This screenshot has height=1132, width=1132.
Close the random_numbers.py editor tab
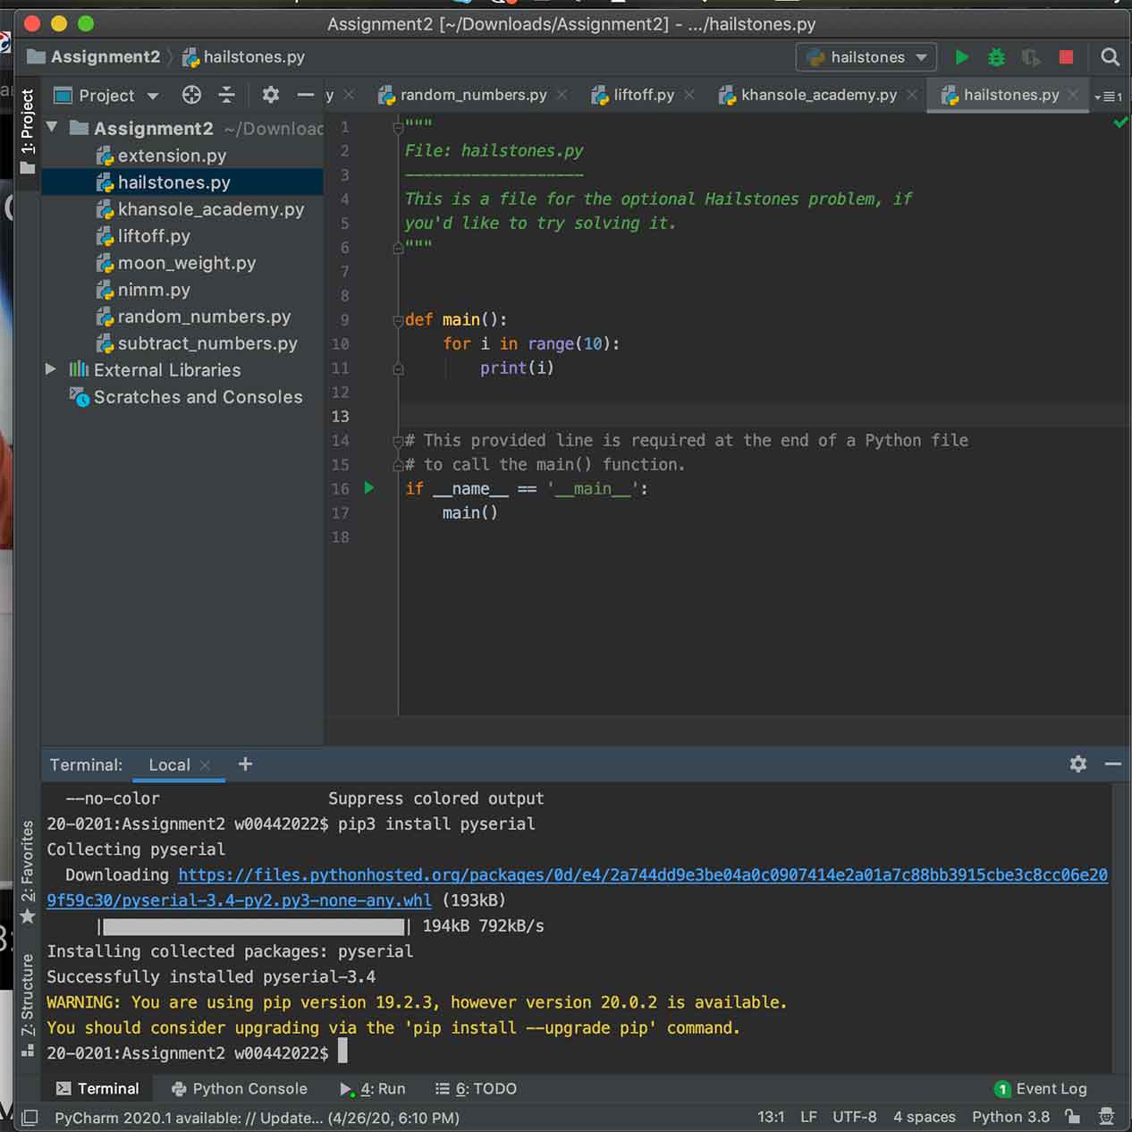coord(562,95)
